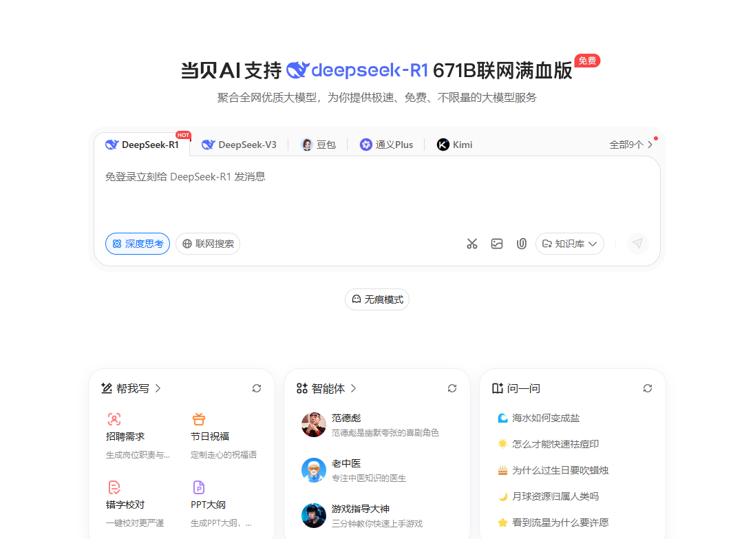The width and height of the screenshot is (733, 539).
Task: Refresh the 问一问 question list
Action: tap(648, 388)
